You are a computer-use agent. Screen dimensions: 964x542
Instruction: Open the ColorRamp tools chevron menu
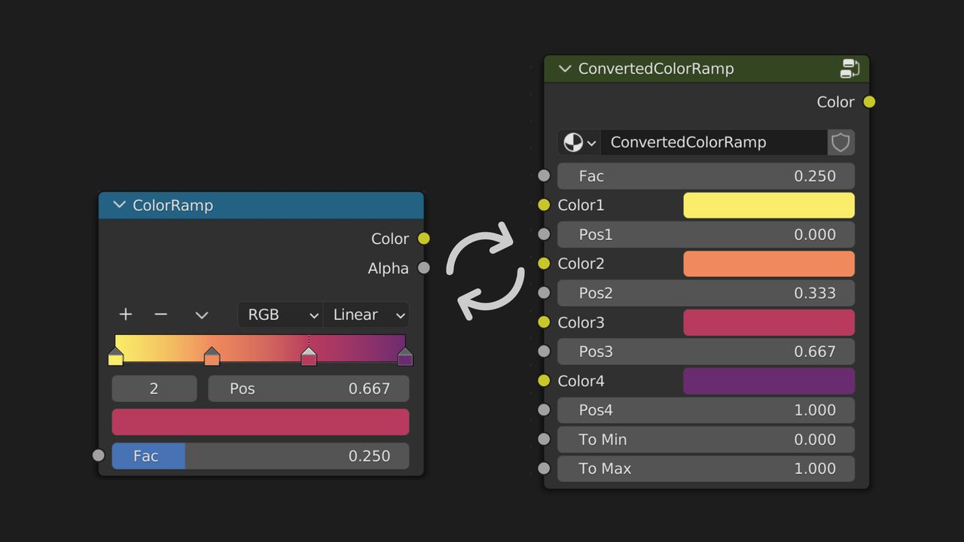(201, 315)
